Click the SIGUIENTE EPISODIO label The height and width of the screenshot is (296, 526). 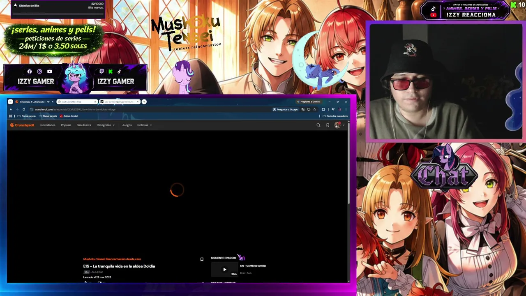pyautogui.click(x=224, y=258)
